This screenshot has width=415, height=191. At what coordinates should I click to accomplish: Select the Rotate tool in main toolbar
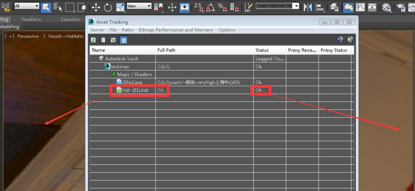click(x=108, y=7)
